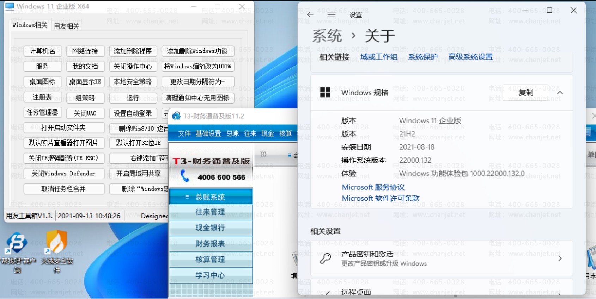Click the double-chevron collapse arrows in T3
The width and height of the screenshot is (596, 299).
pos(263,154)
